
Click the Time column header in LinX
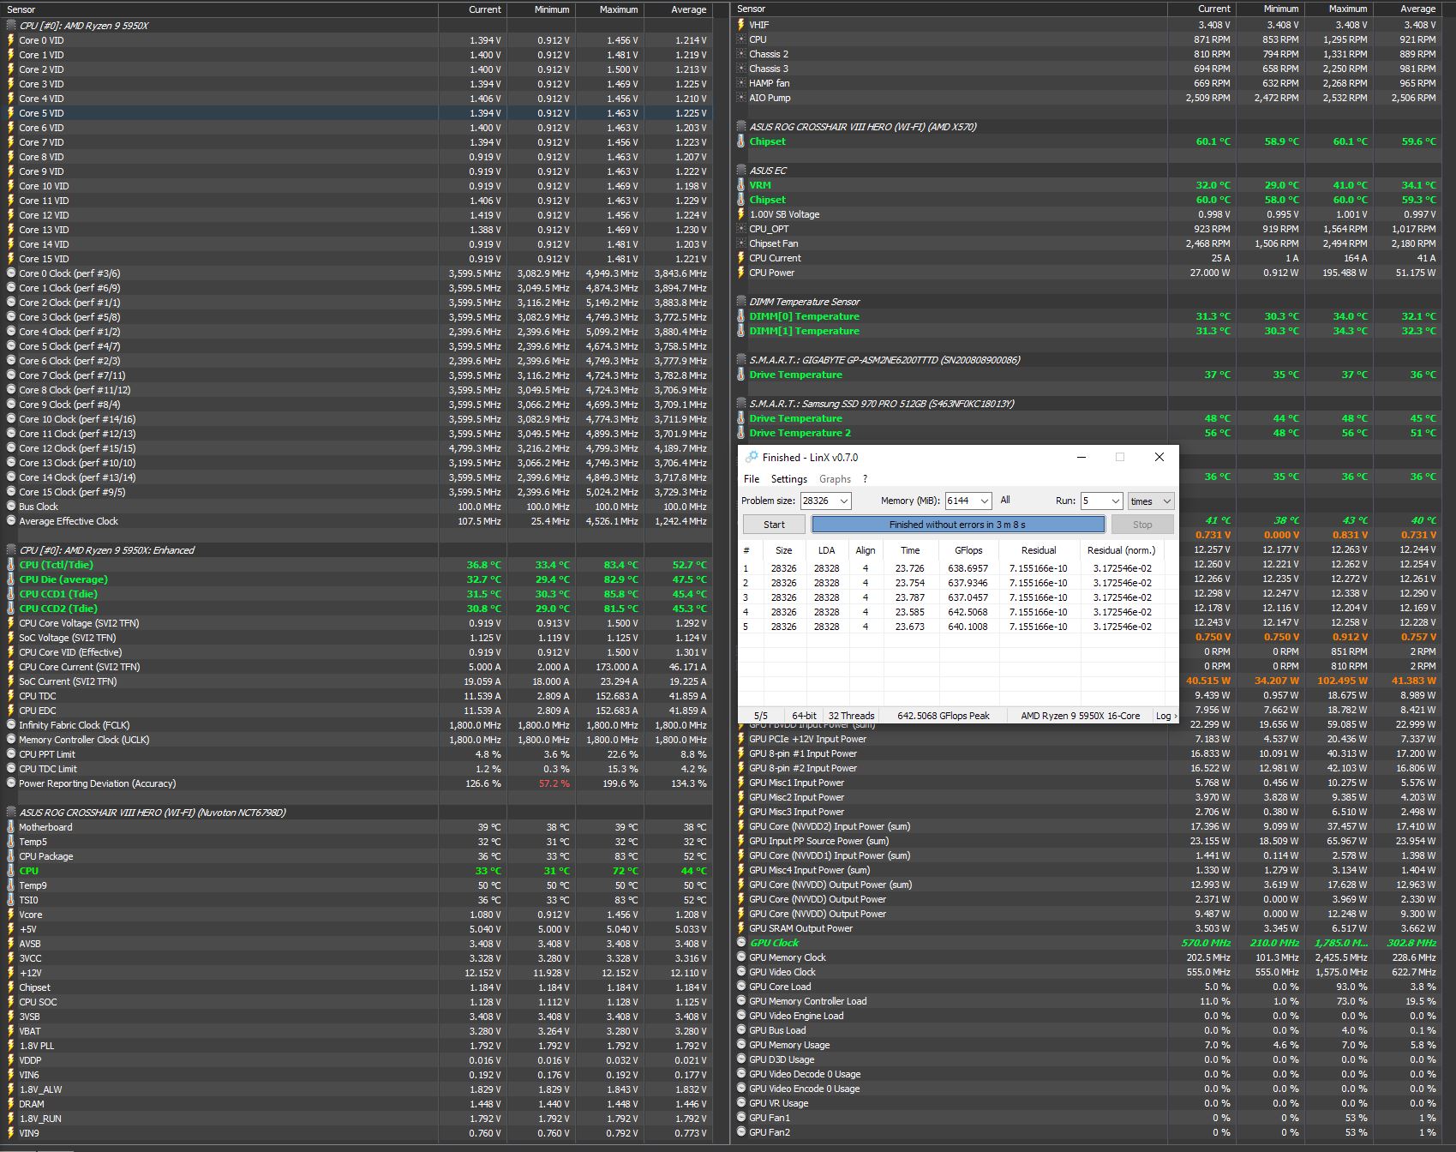(x=910, y=550)
